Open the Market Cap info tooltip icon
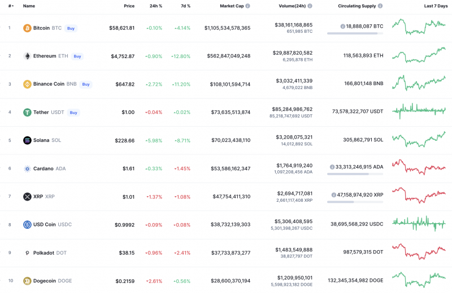Screen dimensions: 452x293 coord(247,6)
